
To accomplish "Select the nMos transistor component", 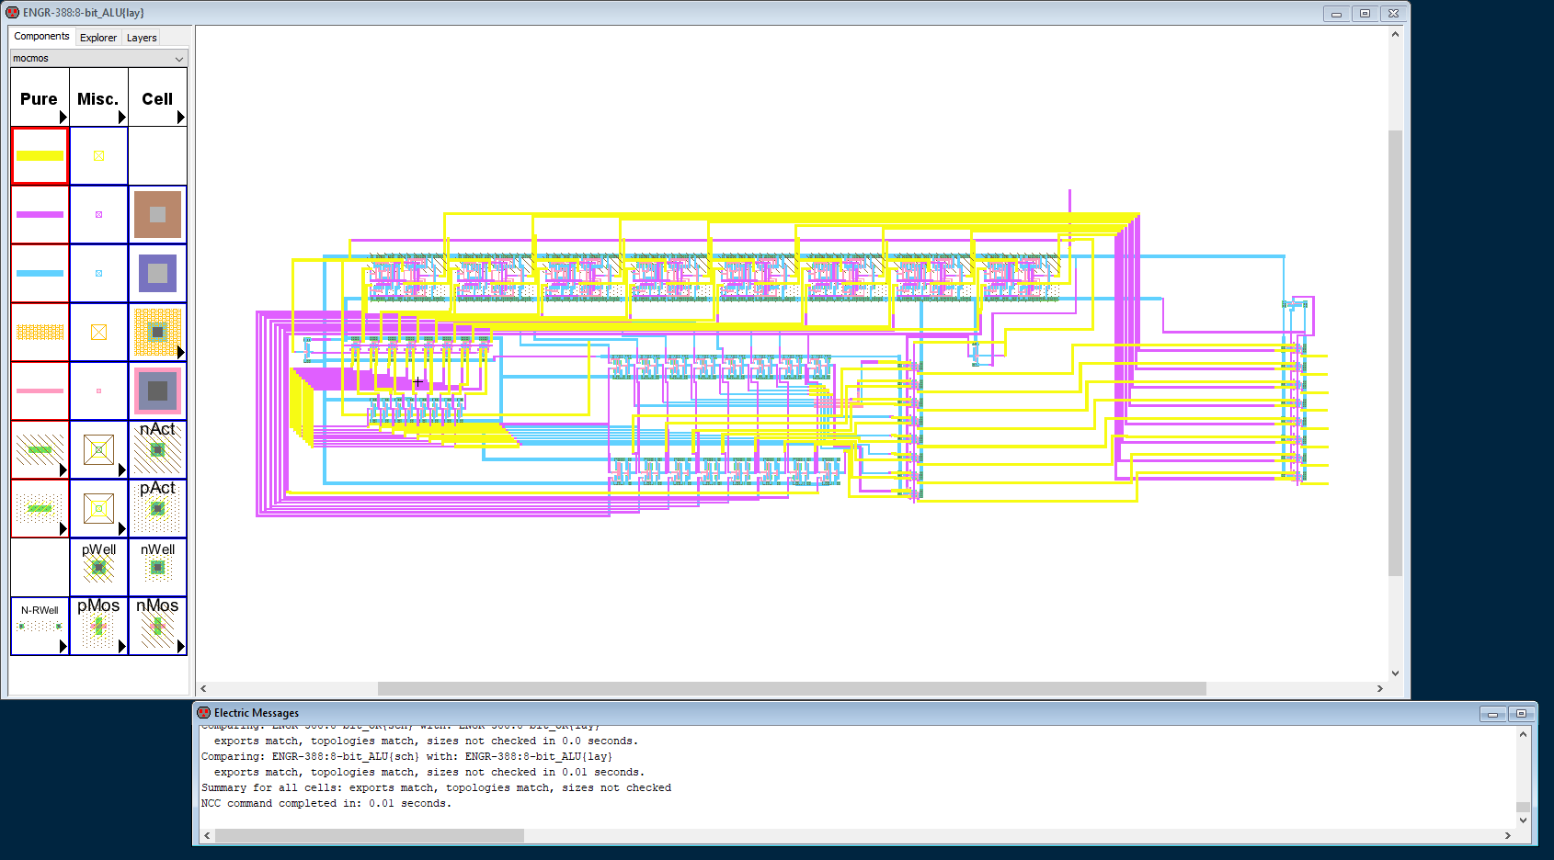I will (x=157, y=627).
